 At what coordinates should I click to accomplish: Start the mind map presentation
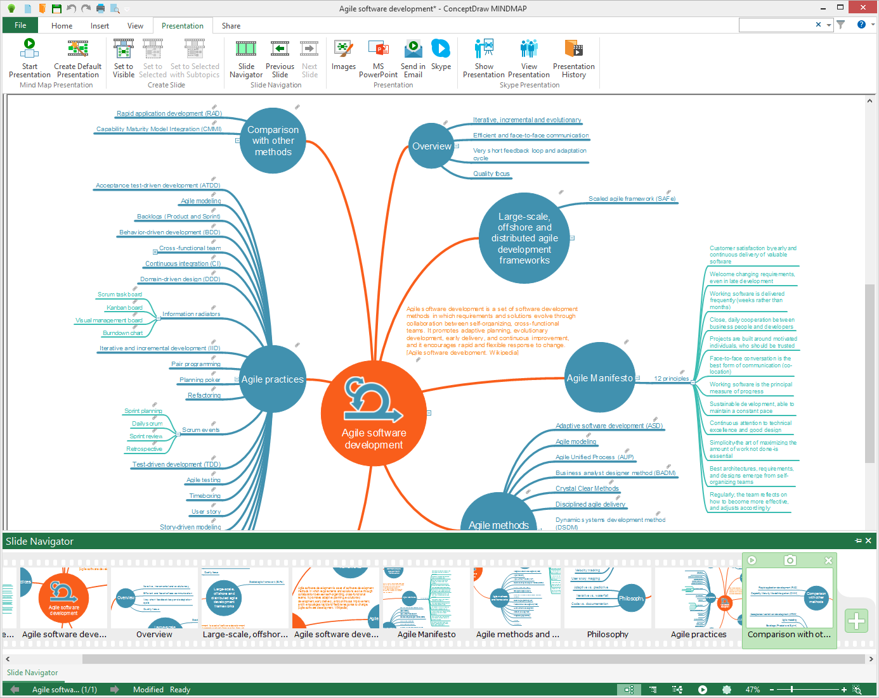click(x=29, y=58)
